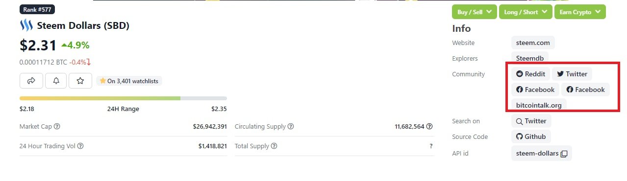Open Total Supply info question icon
The image size is (627, 181).
(x=274, y=146)
